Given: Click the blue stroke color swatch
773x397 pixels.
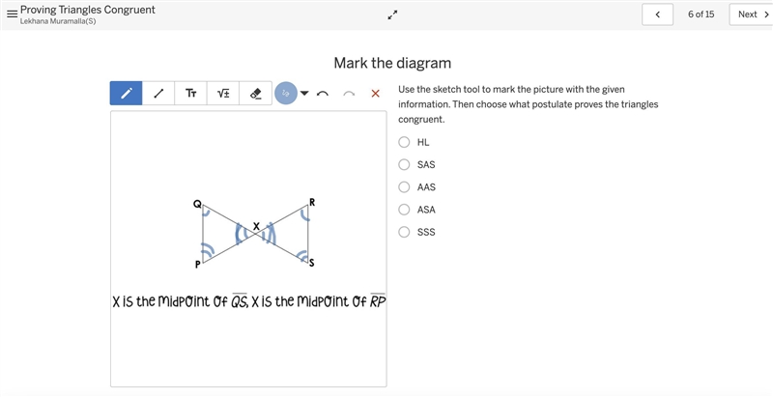Looking at the screenshot, I should pos(285,93).
